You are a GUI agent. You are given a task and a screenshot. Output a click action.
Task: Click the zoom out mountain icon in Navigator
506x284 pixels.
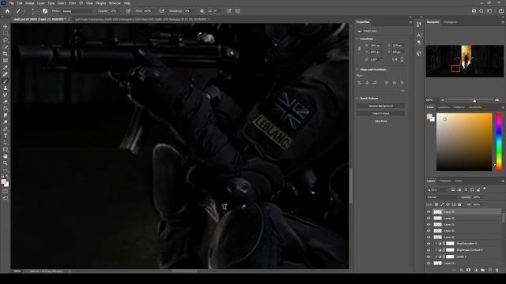tap(443, 100)
